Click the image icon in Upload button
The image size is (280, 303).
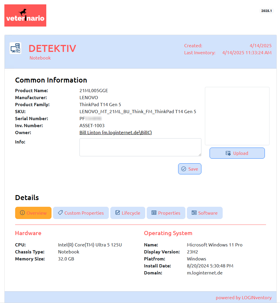click(228, 153)
